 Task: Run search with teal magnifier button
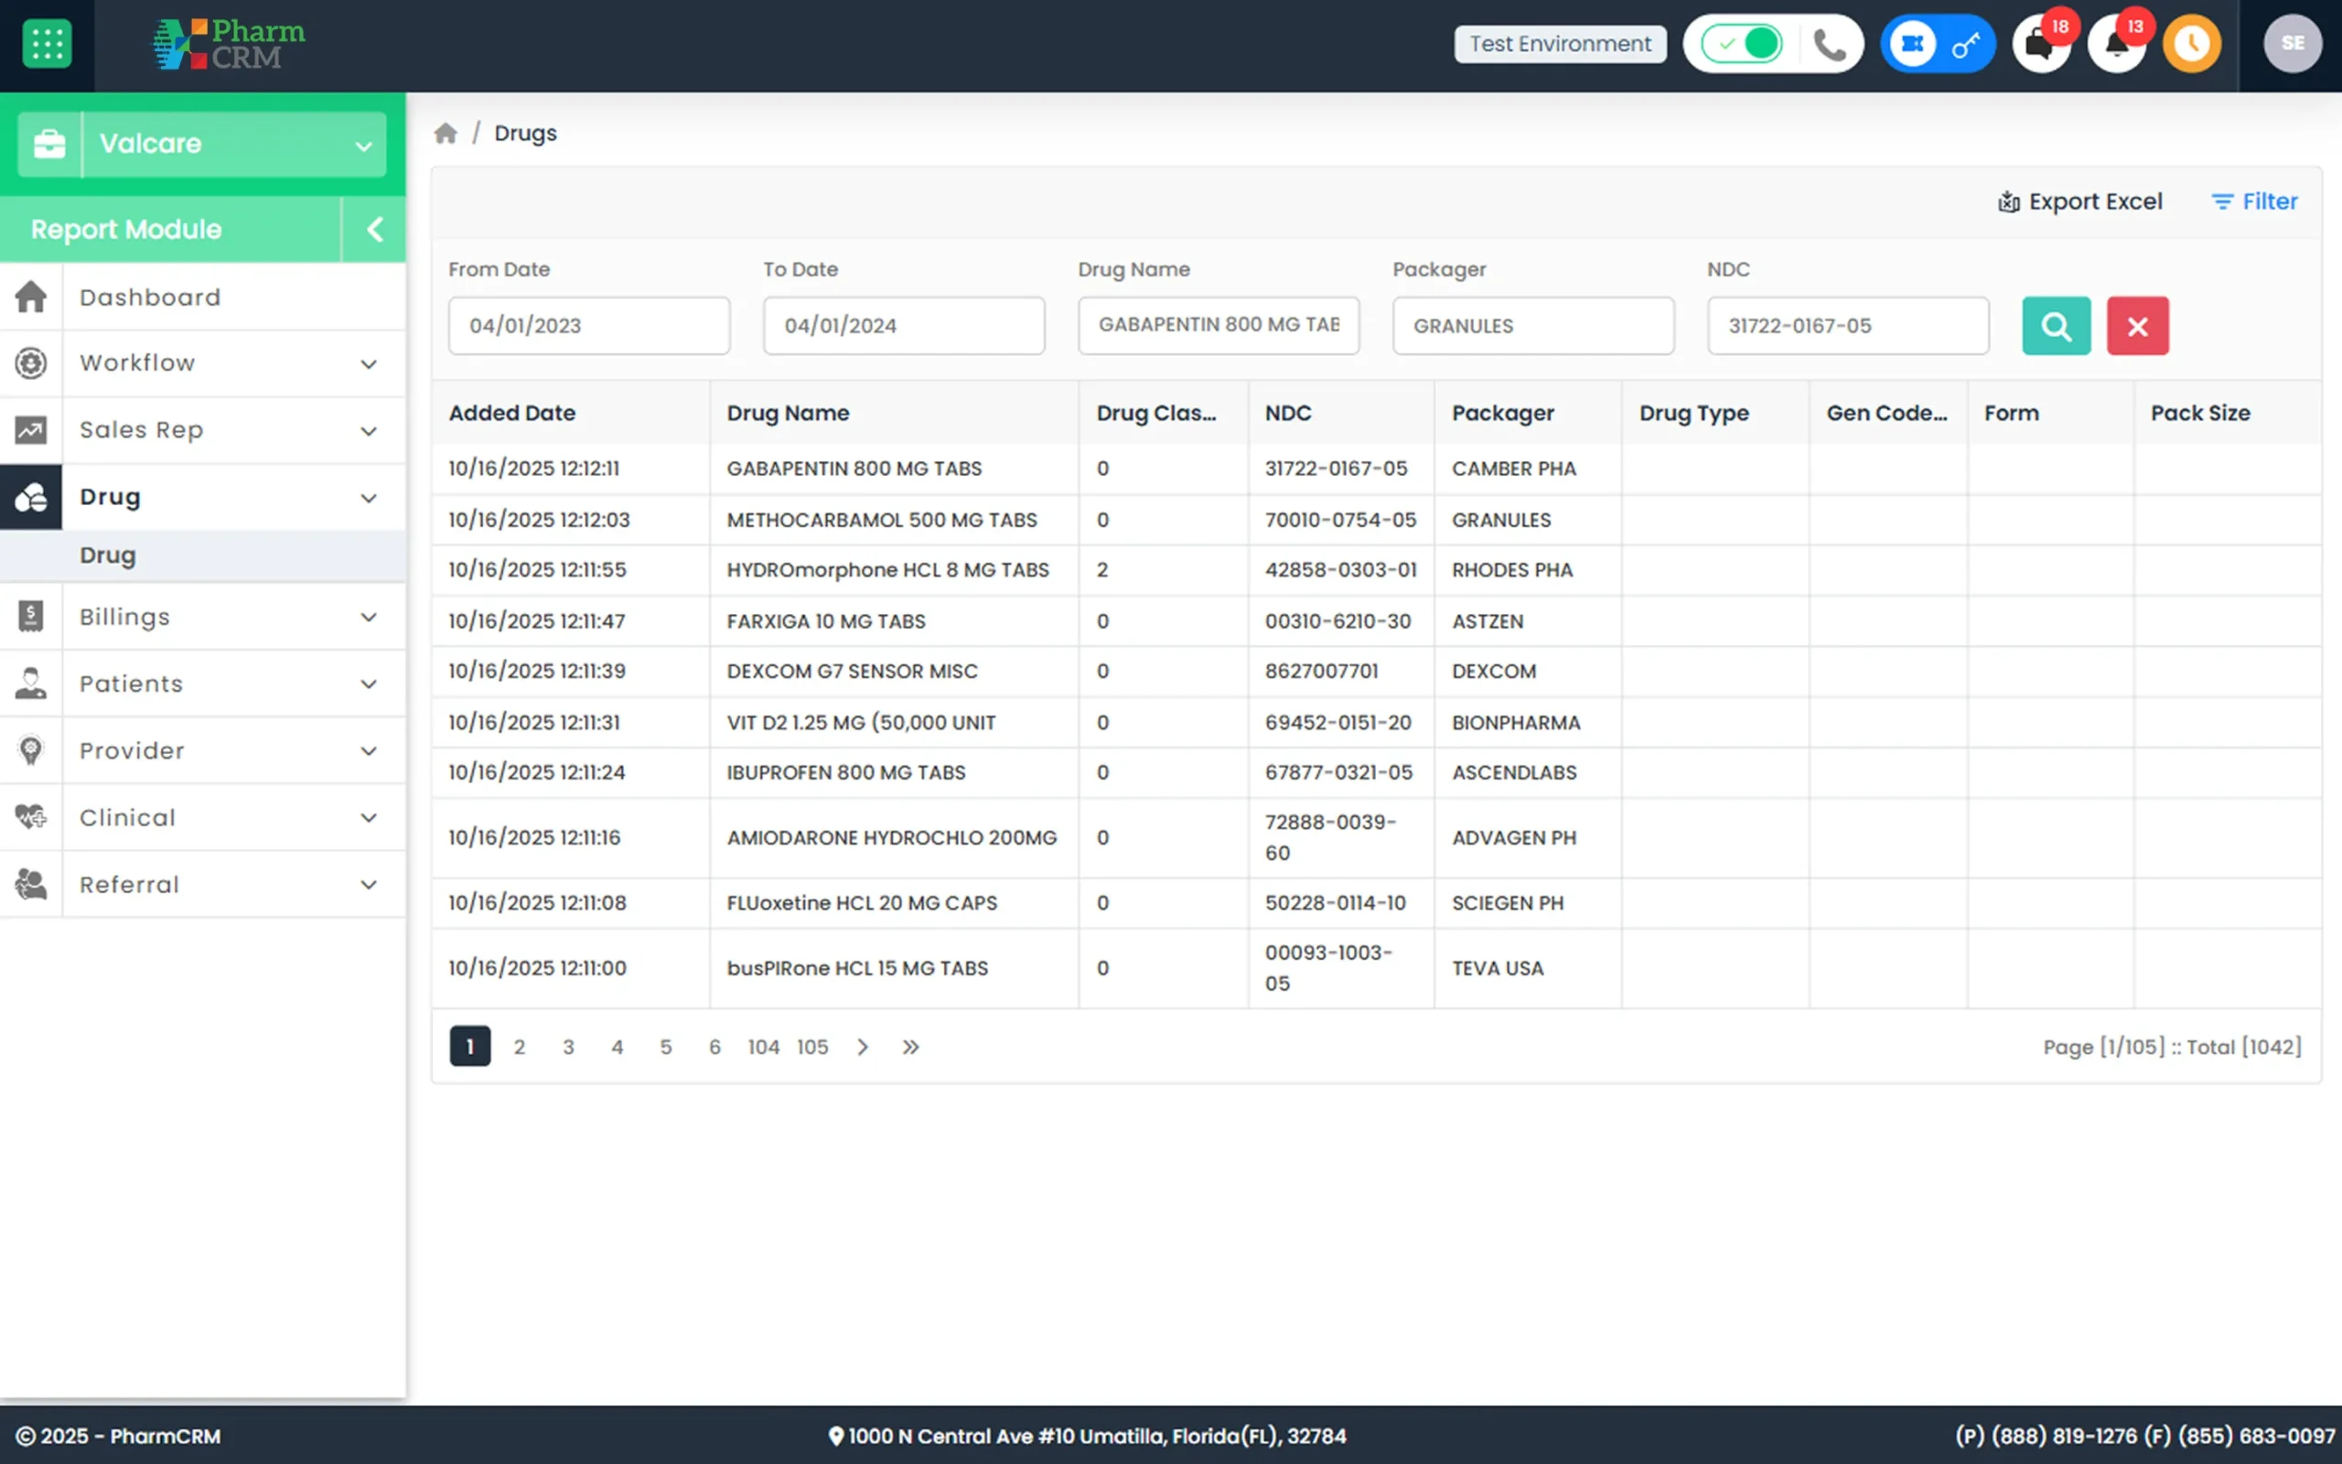coord(2057,327)
